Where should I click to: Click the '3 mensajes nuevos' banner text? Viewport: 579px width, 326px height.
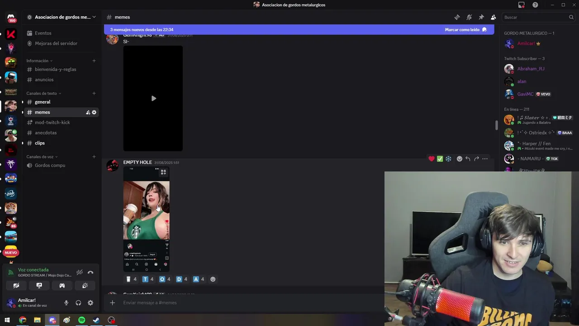[142, 29]
